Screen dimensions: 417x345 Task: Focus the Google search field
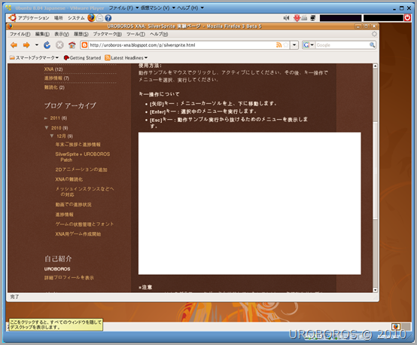pos(342,45)
